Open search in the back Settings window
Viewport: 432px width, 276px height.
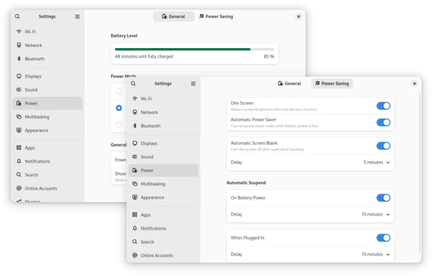pyautogui.click(x=17, y=17)
